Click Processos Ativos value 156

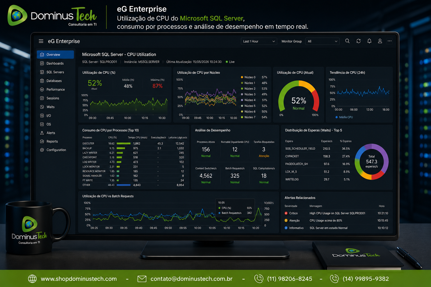point(206,149)
